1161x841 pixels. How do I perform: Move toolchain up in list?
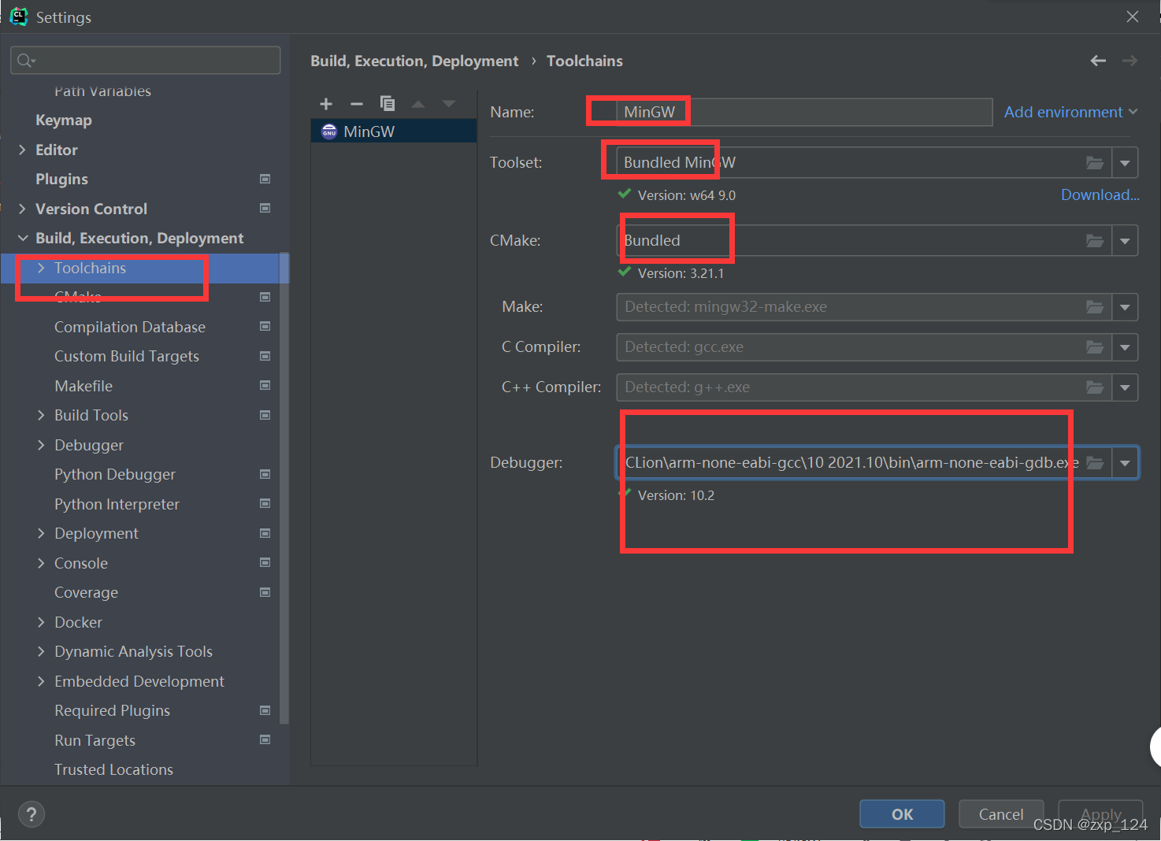(x=418, y=104)
